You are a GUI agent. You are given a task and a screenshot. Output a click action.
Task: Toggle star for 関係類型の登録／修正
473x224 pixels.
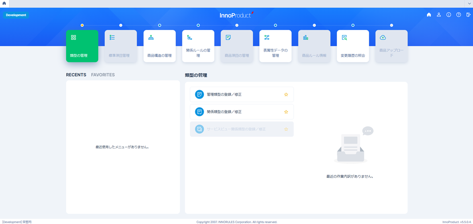286,112
